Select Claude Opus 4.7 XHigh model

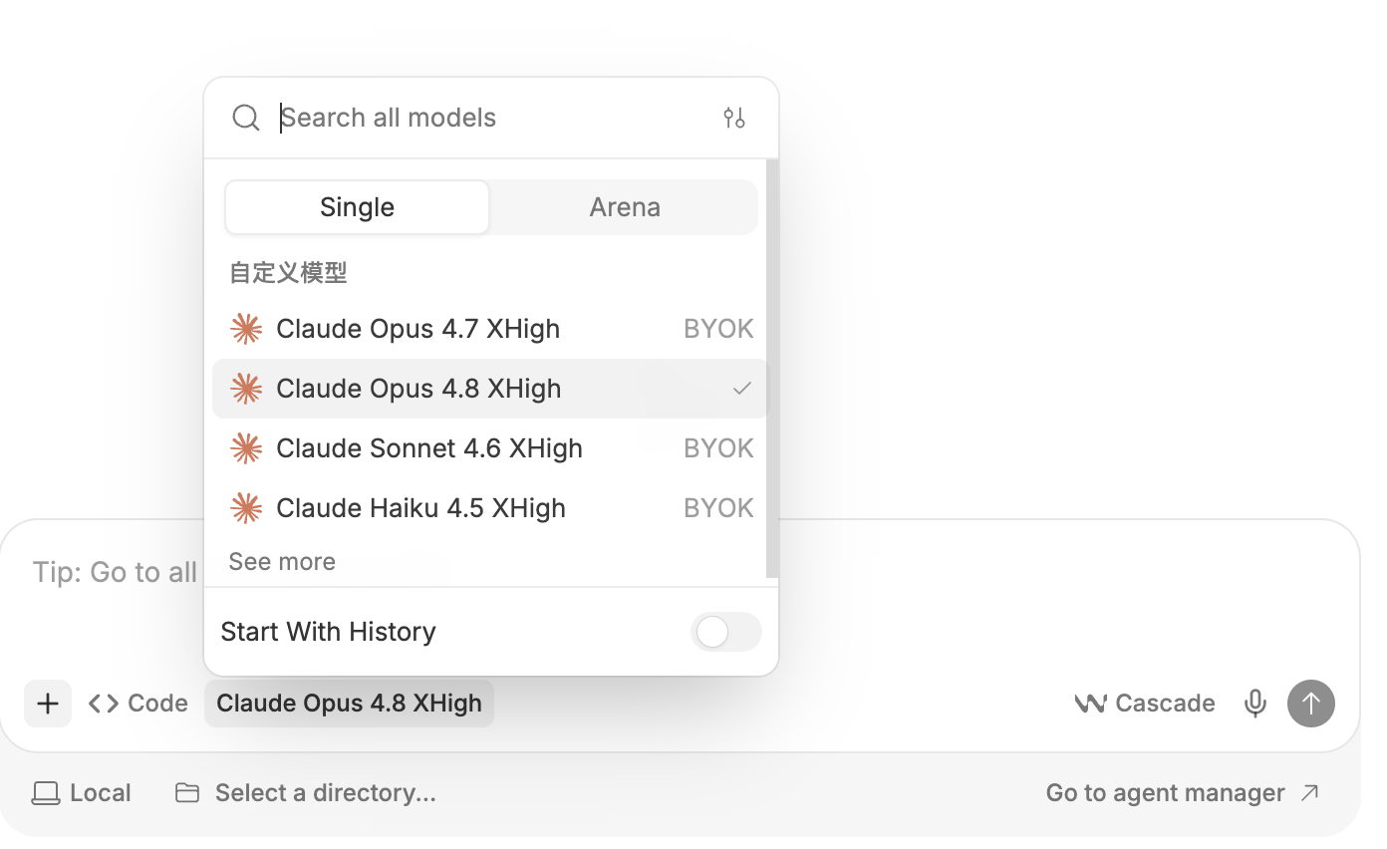(x=490, y=329)
